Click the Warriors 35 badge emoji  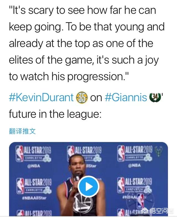(82, 97)
